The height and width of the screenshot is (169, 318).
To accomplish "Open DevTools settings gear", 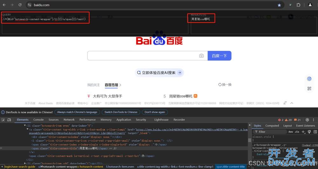I will coord(307,120).
